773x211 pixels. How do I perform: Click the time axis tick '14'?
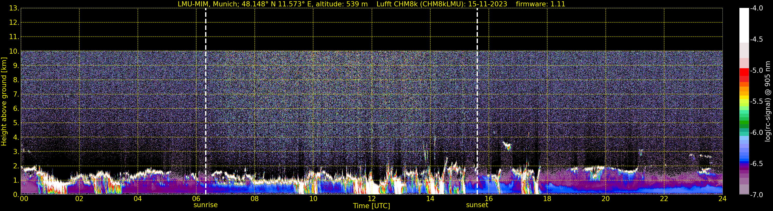(x=430, y=199)
